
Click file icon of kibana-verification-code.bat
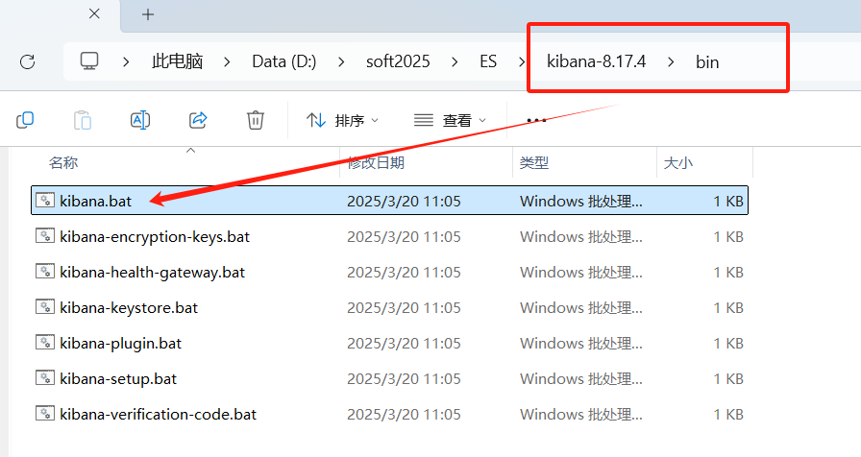45,413
